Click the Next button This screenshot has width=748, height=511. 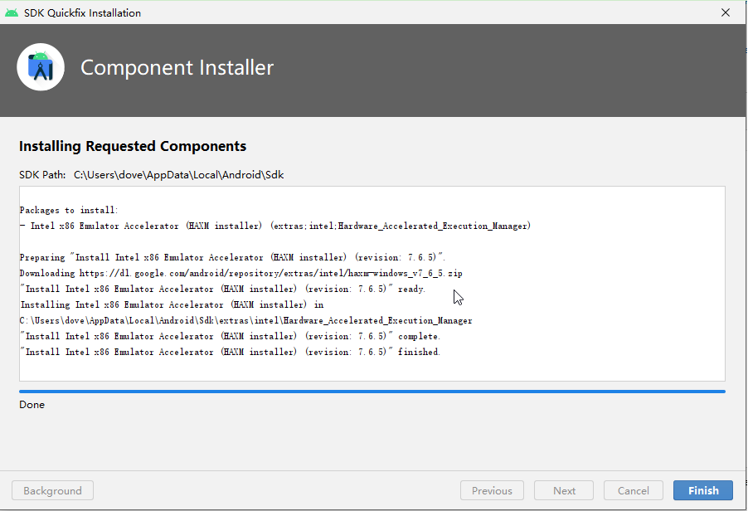564,490
